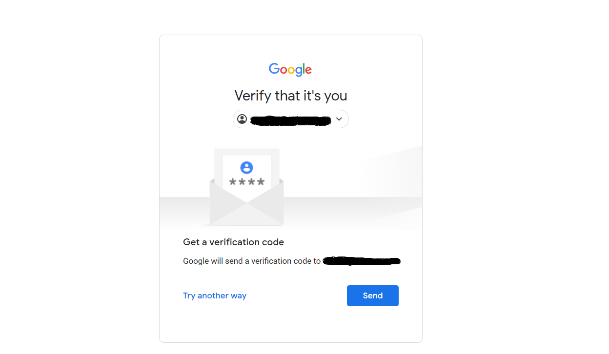
Task: Click the redacted email in account chip
Action: click(291, 120)
